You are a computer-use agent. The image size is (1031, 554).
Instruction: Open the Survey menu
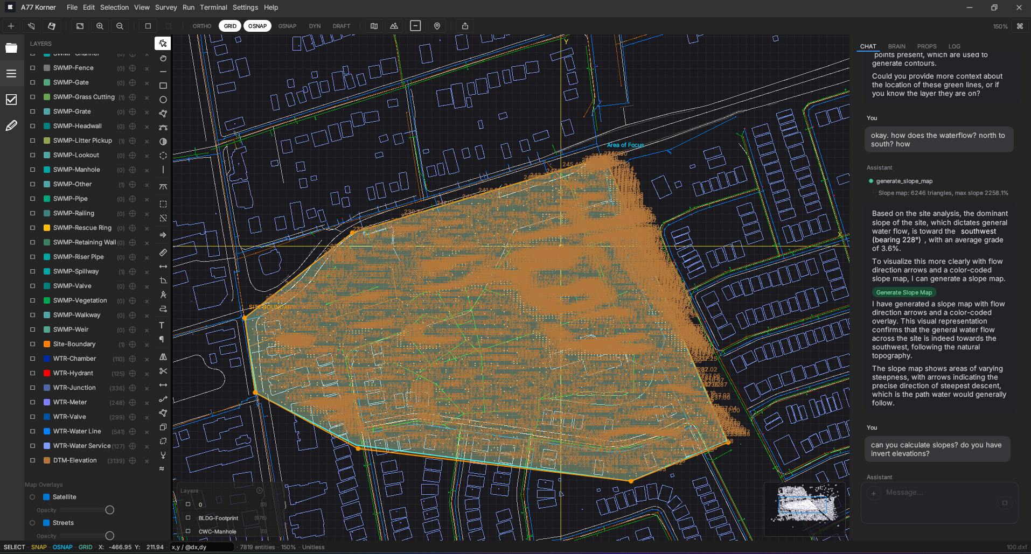pyautogui.click(x=165, y=8)
